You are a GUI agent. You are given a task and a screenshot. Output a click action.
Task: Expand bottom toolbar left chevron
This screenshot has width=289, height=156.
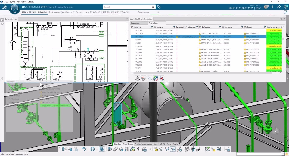tap(59, 147)
